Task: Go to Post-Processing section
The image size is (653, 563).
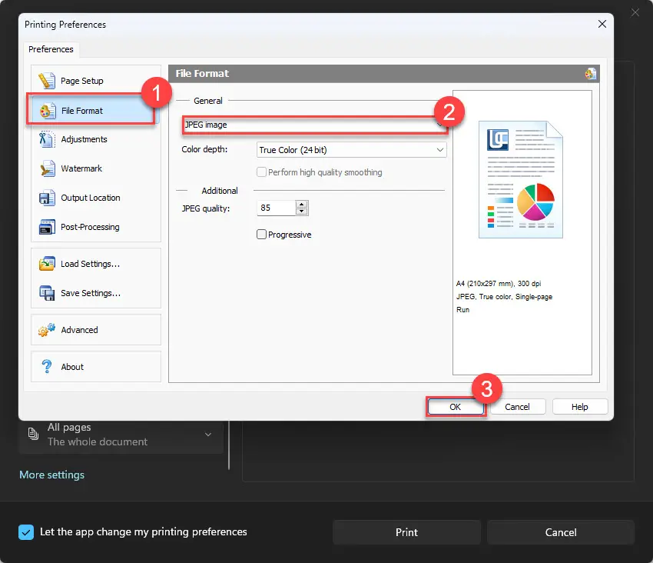Action: pyautogui.click(x=90, y=227)
